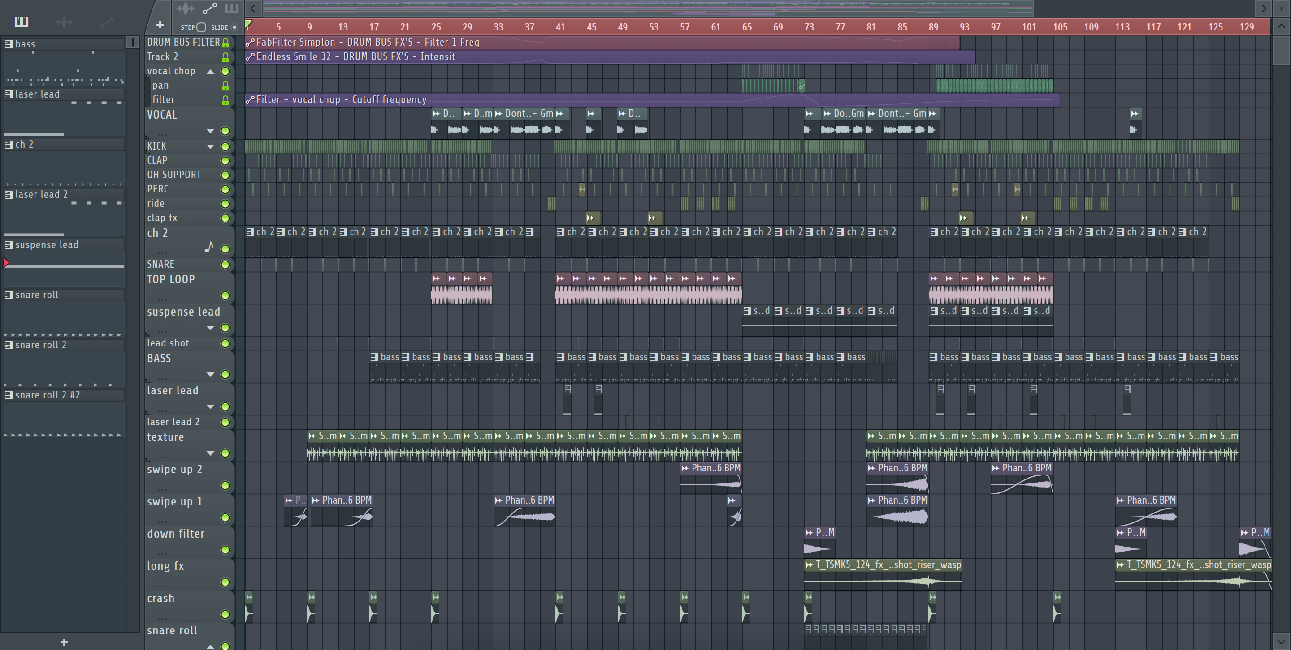Select the first crash clip at bar 1
This screenshot has width=1291, height=650.
point(249,607)
